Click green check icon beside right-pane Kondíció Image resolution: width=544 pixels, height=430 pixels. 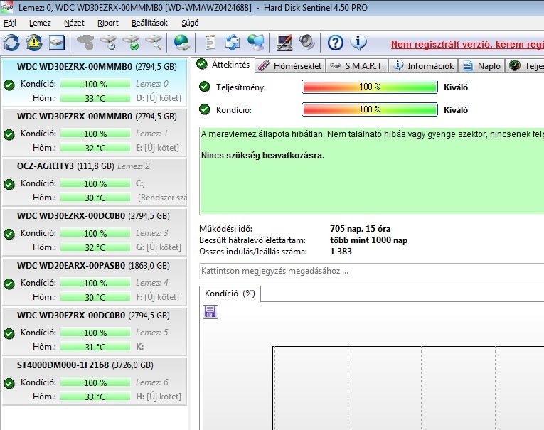(x=205, y=109)
